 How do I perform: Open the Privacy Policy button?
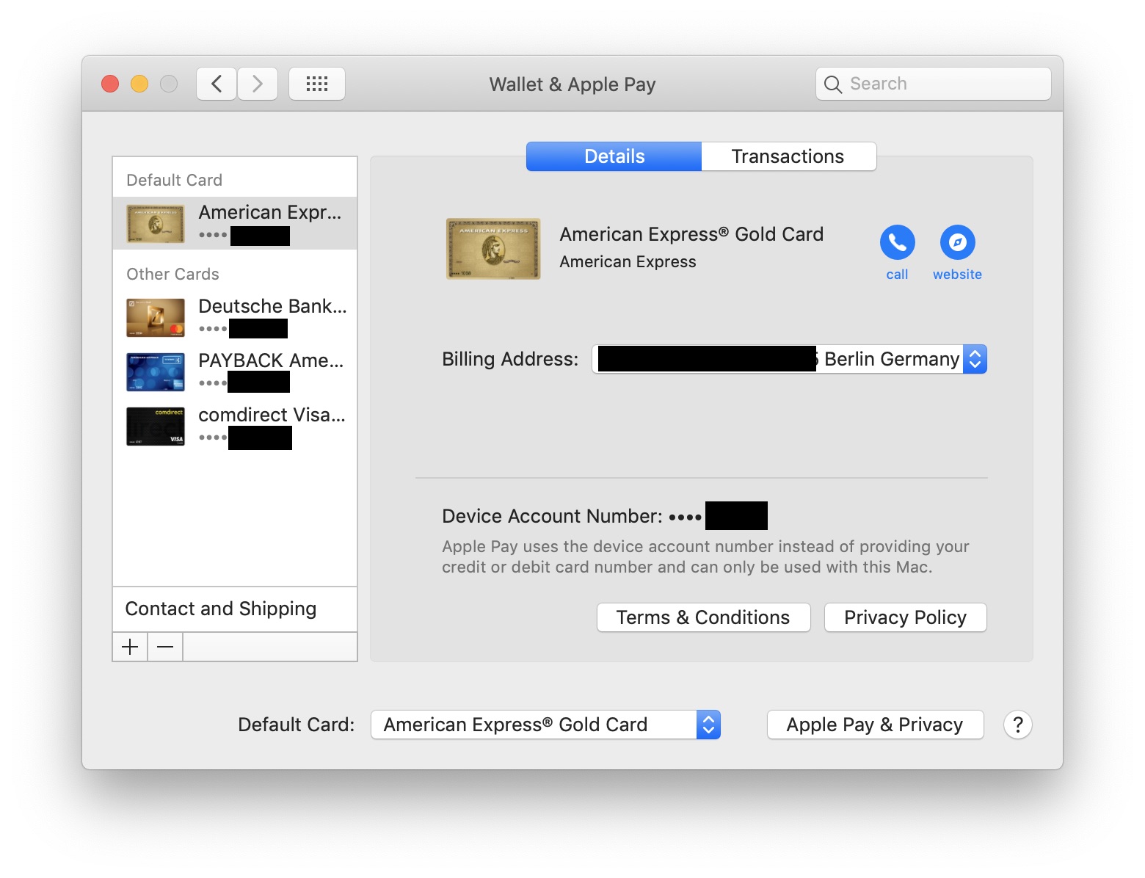905,617
